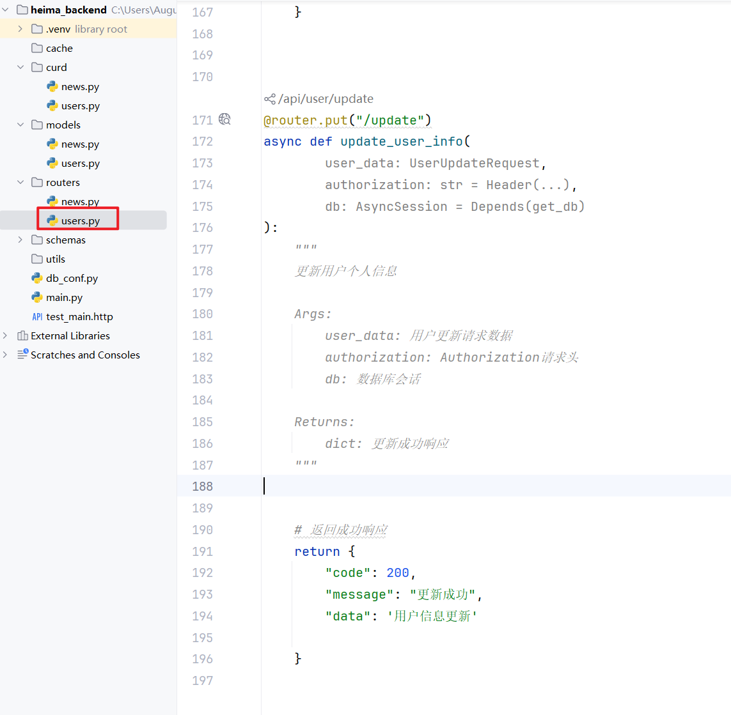
Task: Collapse the models folder
Action: 20,125
